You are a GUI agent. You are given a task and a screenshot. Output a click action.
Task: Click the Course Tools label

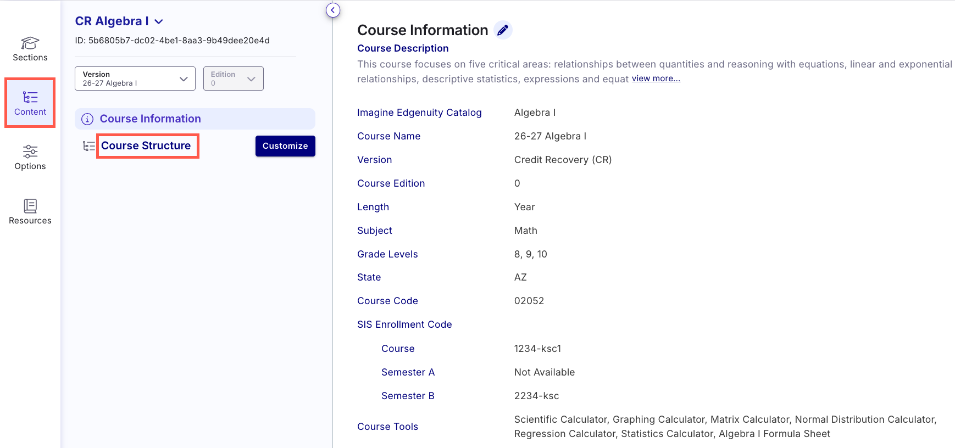[387, 427]
